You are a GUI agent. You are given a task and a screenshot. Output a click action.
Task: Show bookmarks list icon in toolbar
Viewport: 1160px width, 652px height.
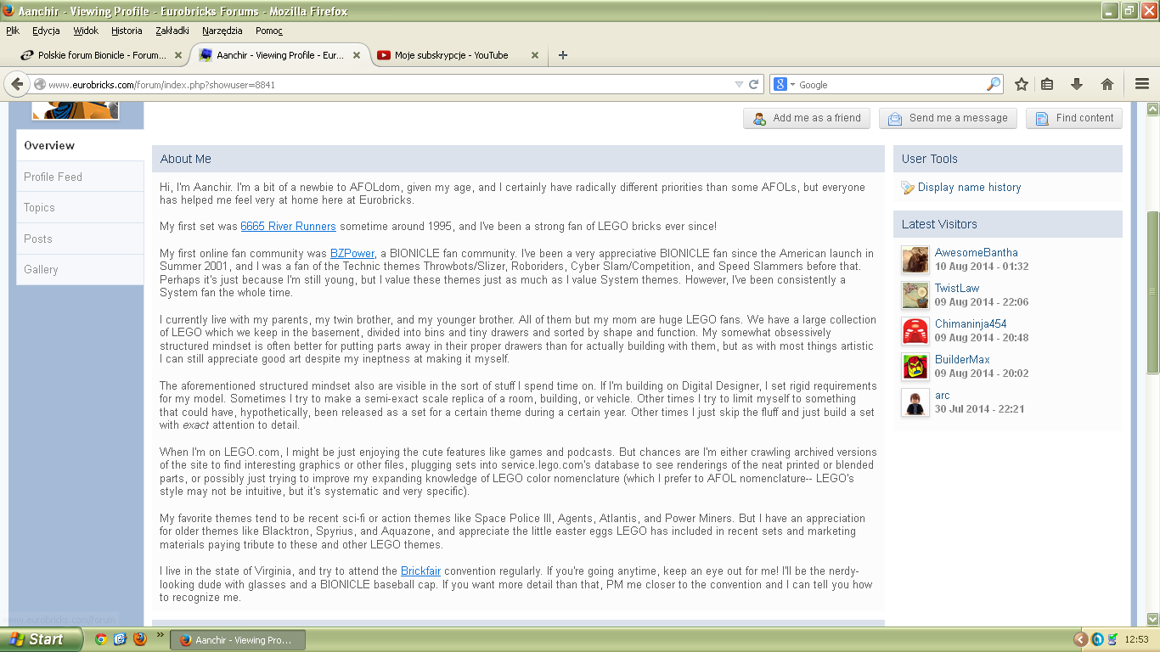click(1047, 84)
